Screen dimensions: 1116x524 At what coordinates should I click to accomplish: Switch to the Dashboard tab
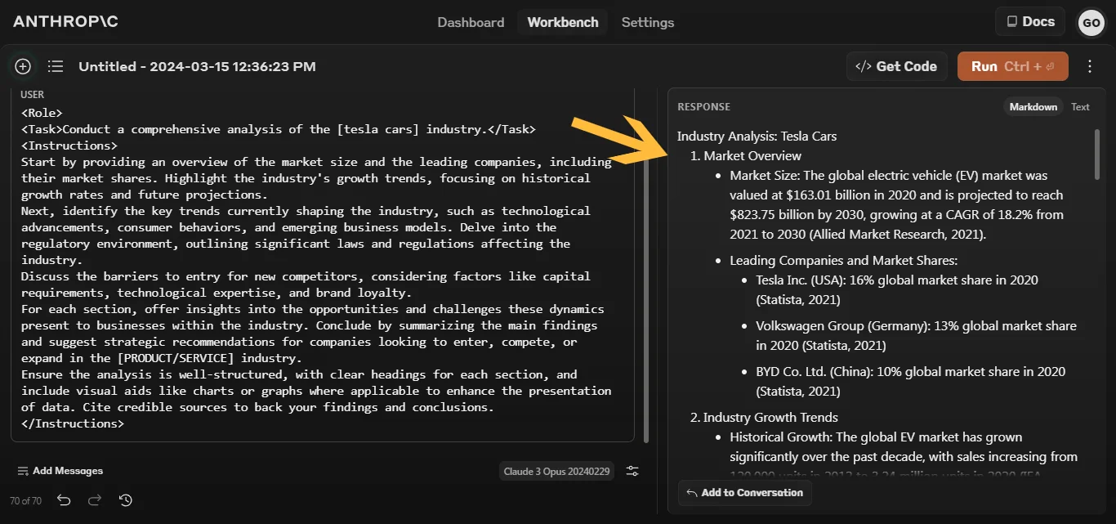point(471,22)
